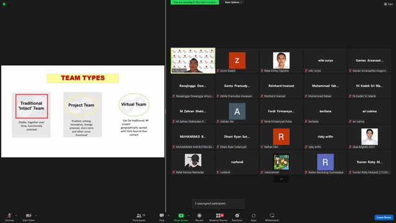Select Jibal Bilgisthi's photo tile
This screenshot has width=396, height=223.
tap(369, 137)
